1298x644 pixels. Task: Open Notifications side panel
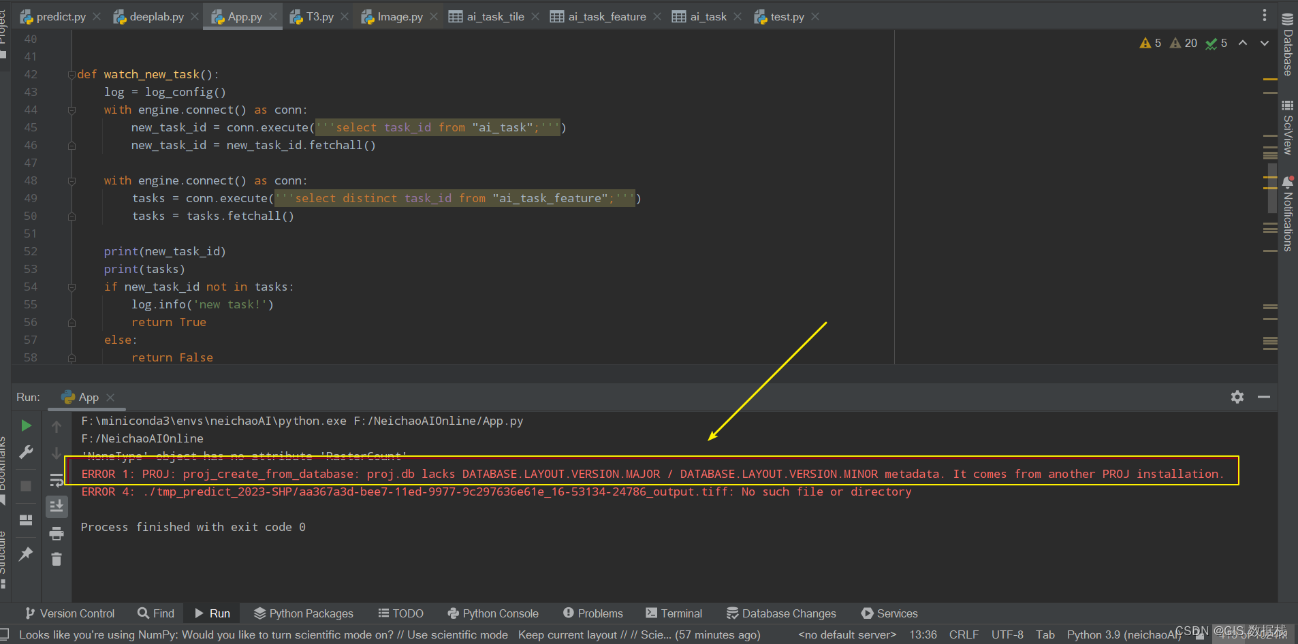(1287, 214)
